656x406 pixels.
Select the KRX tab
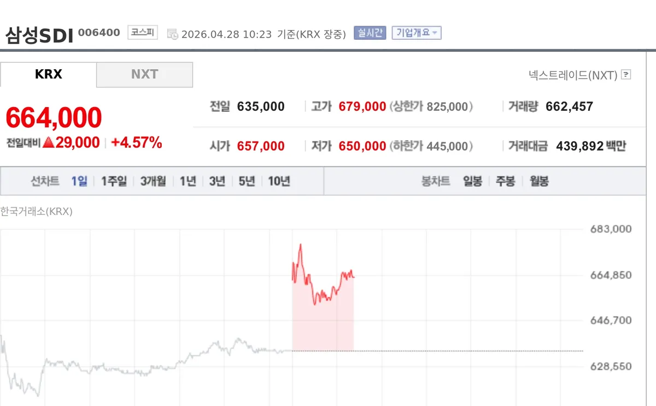coord(48,75)
